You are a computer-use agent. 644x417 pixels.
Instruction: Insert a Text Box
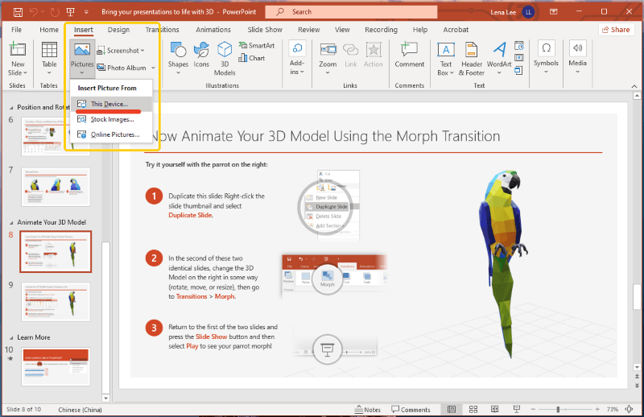446,59
